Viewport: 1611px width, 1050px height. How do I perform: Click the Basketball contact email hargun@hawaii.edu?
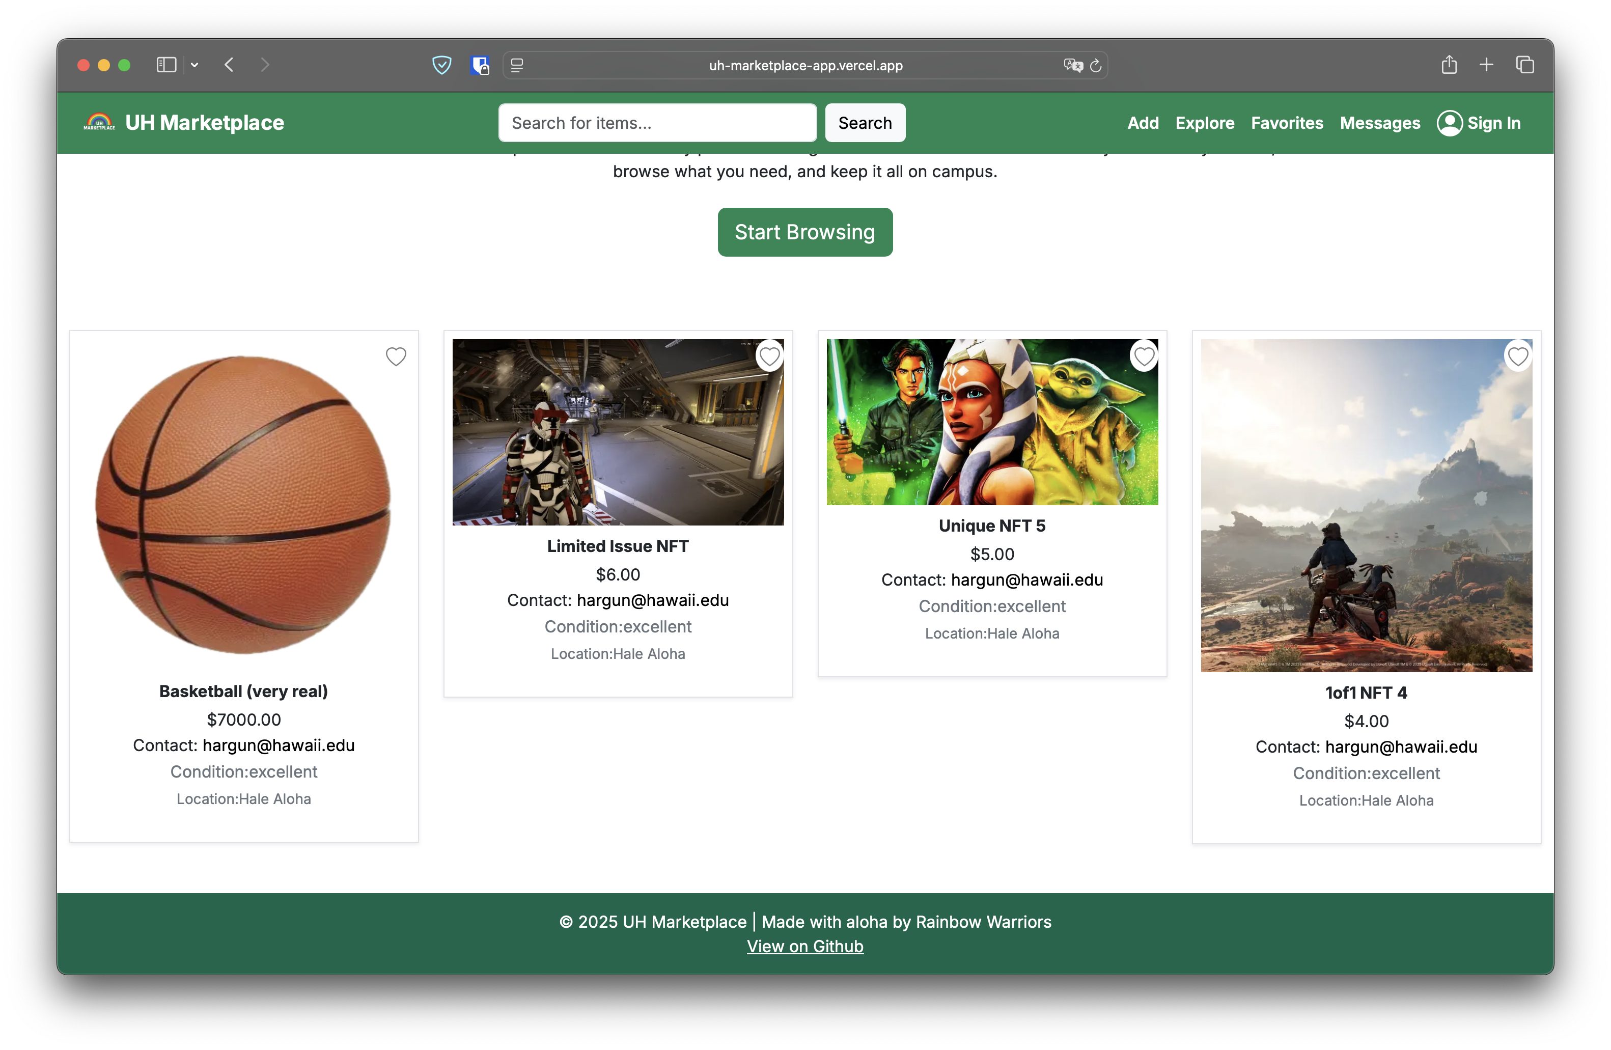click(278, 745)
